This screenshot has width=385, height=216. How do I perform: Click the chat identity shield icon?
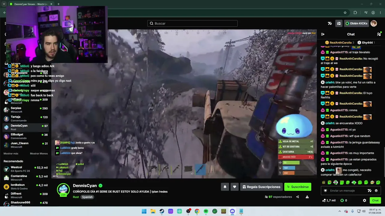[x=325, y=190]
